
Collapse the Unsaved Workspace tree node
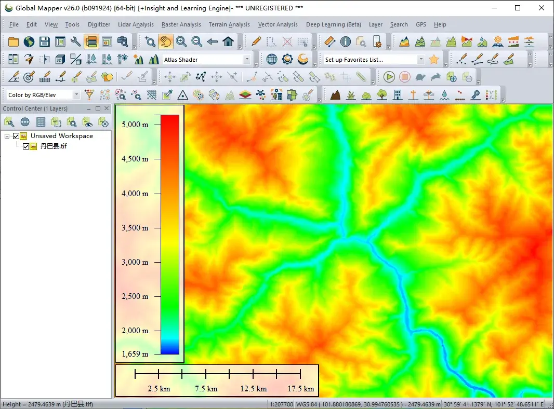[7, 136]
